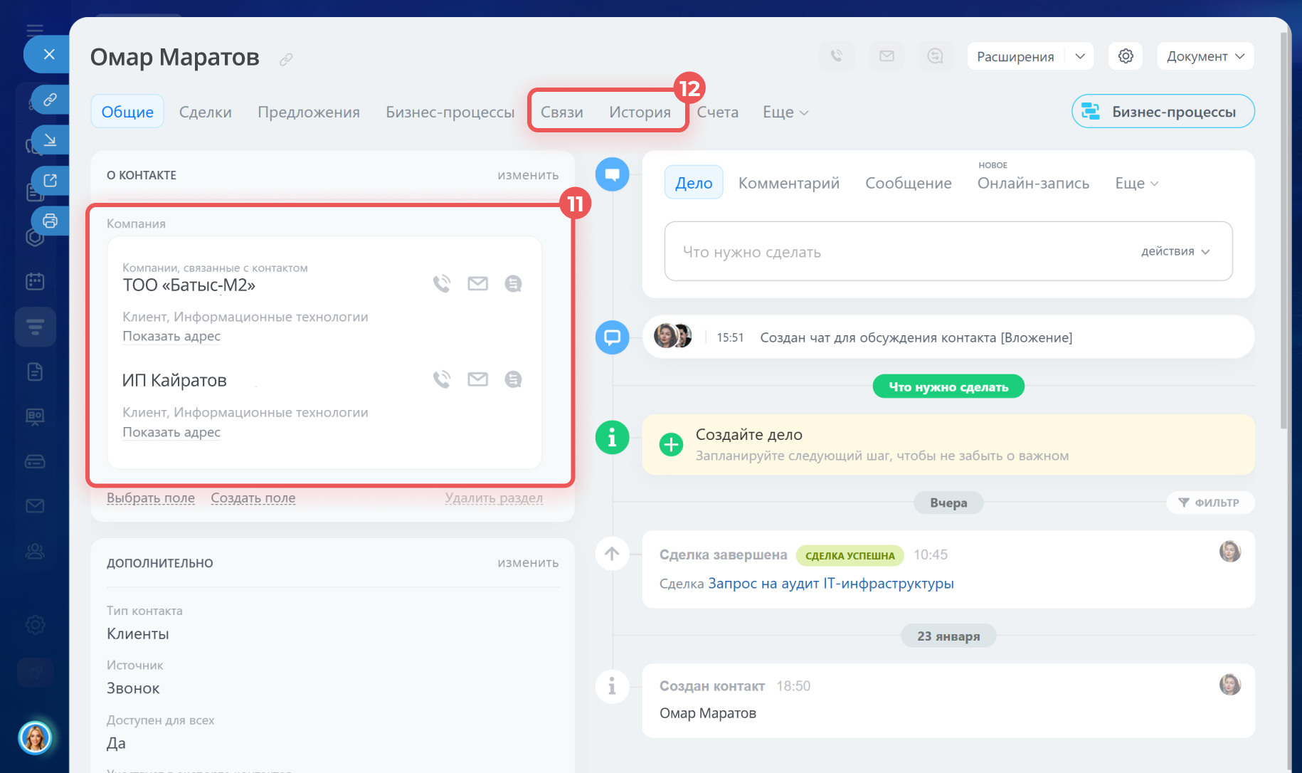Switch to the Сделки tab
The height and width of the screenshot is (773, 1302).
click(205, 112)
